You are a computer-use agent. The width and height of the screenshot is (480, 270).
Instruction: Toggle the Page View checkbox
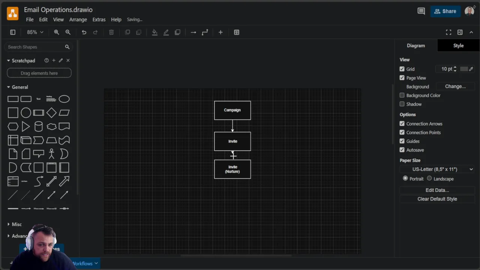point(402,78)
